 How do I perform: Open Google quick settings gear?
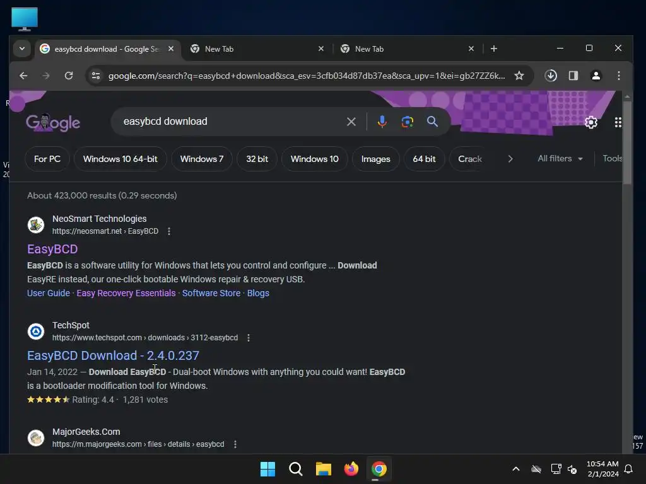pyautogui.click(x=590, y=122)
